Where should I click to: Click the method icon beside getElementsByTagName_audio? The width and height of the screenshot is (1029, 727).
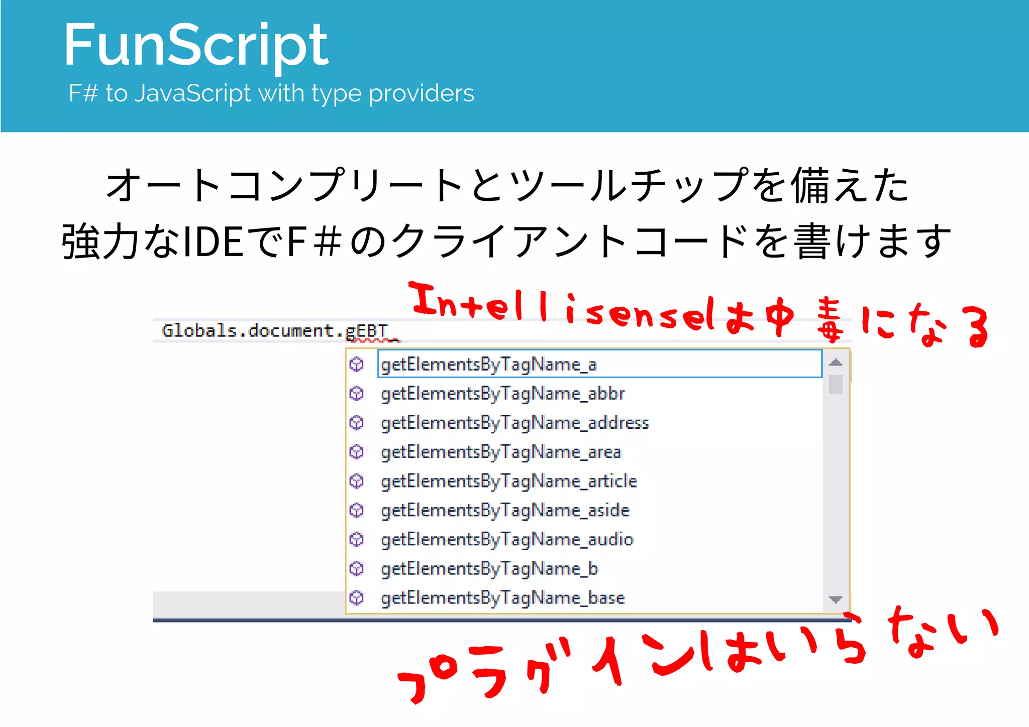[356, 539]
